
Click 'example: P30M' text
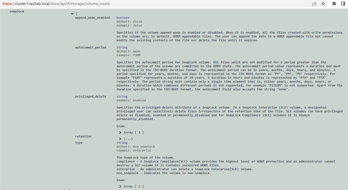(x=129, y=55)
